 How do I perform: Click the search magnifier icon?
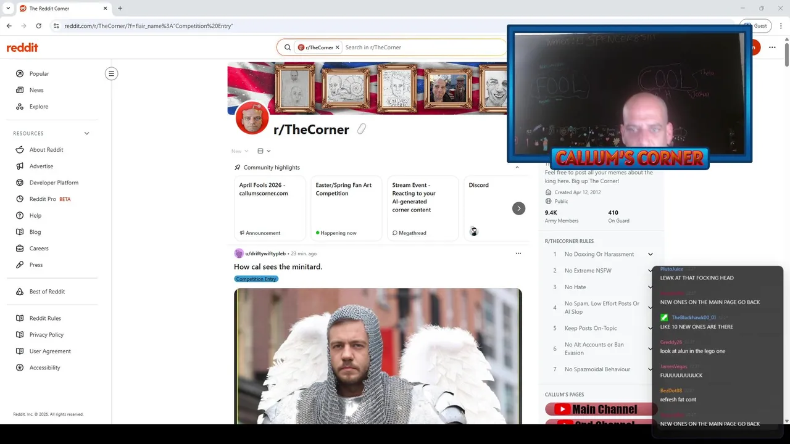pos(288,47)
